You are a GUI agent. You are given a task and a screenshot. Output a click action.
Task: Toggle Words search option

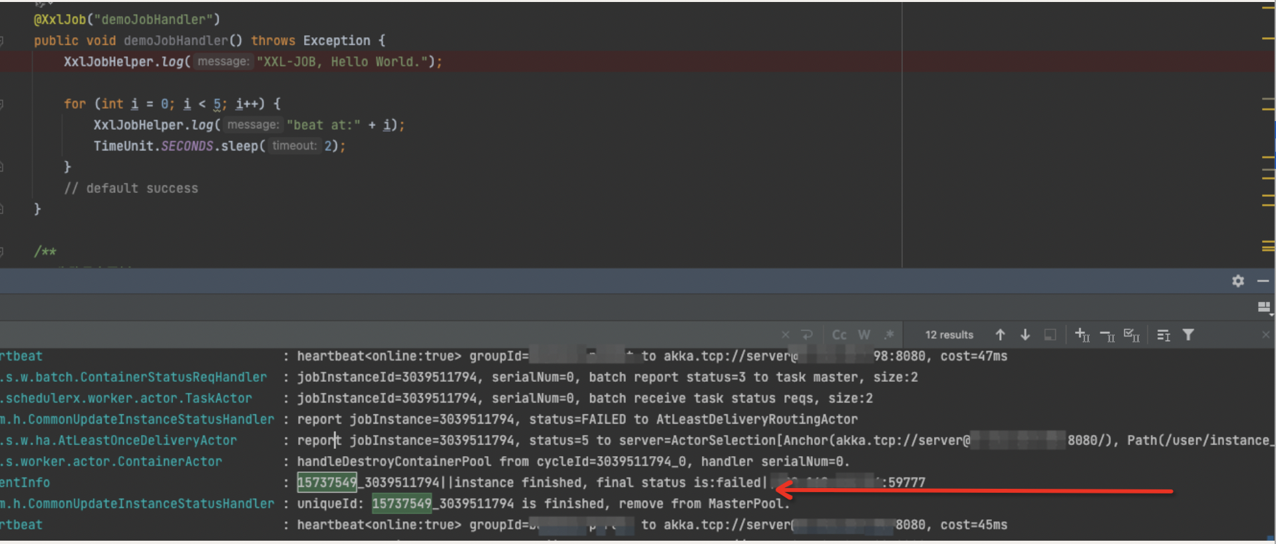pos(864,335)
